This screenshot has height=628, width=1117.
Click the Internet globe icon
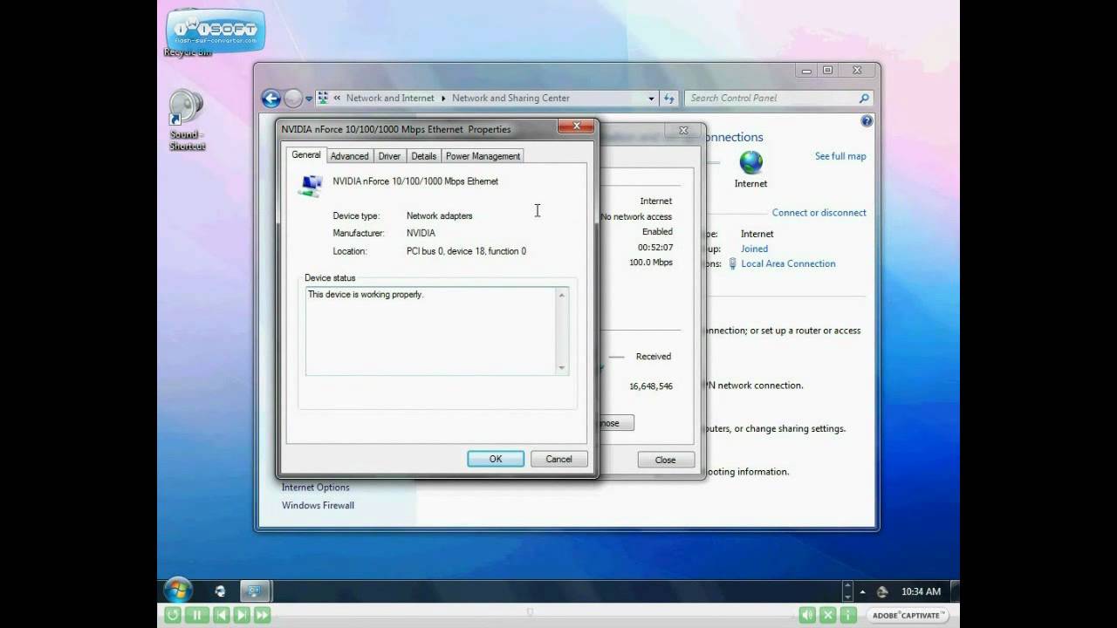coord(750,163)
